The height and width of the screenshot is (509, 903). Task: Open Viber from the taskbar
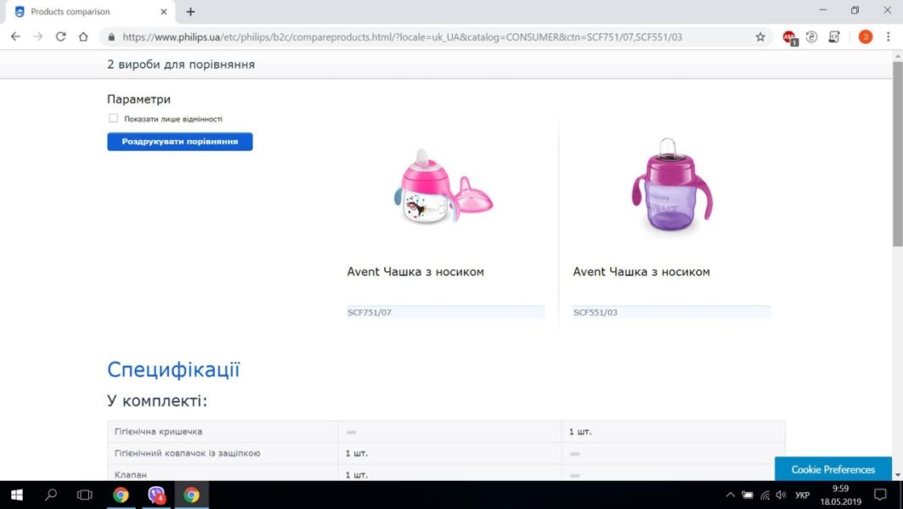157,495
